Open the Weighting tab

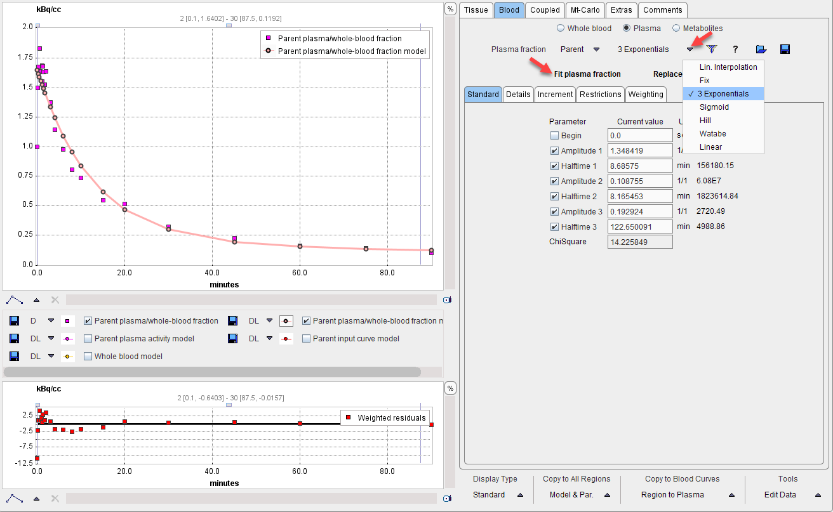(645, 95)
